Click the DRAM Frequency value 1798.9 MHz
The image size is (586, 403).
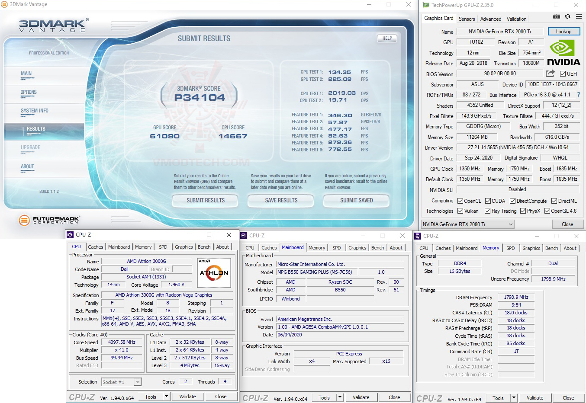point(516,297)
